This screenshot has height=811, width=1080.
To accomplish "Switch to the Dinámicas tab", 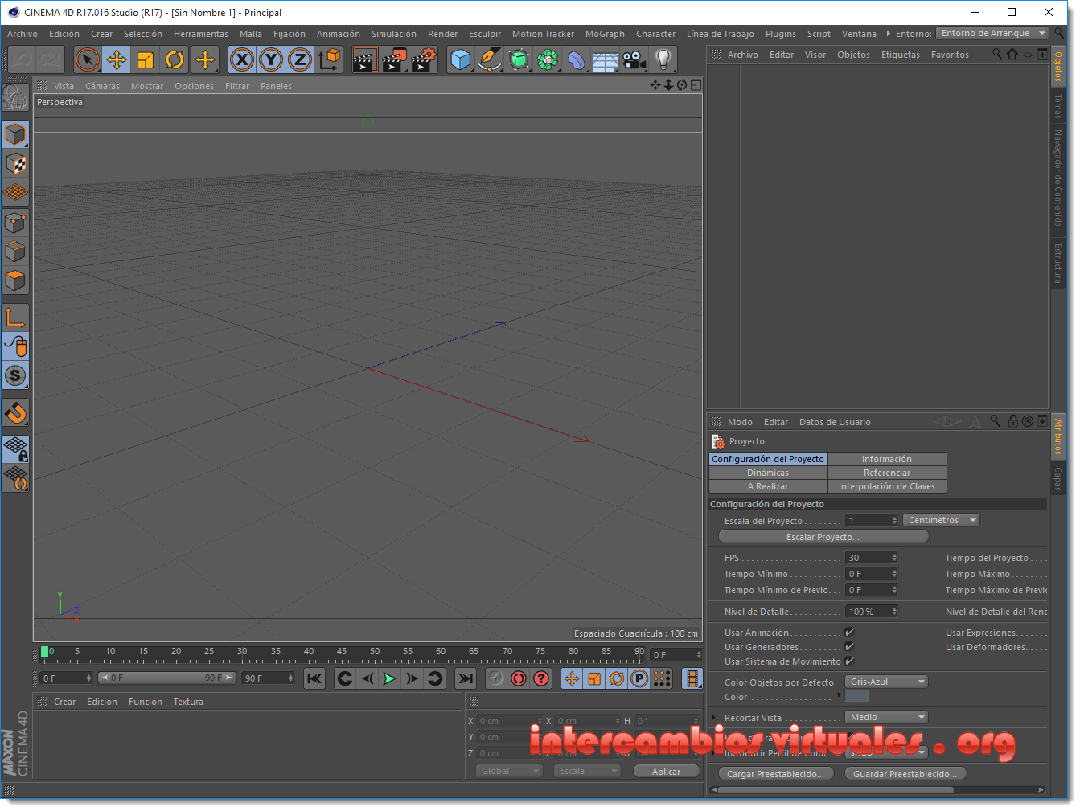I will click(x=768, y=473).
